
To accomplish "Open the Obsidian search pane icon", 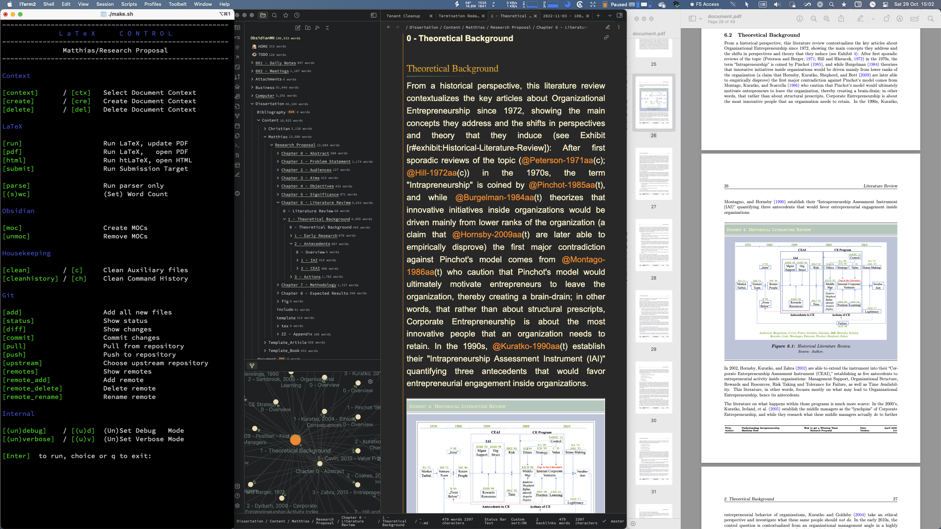I will pos(274,15).
